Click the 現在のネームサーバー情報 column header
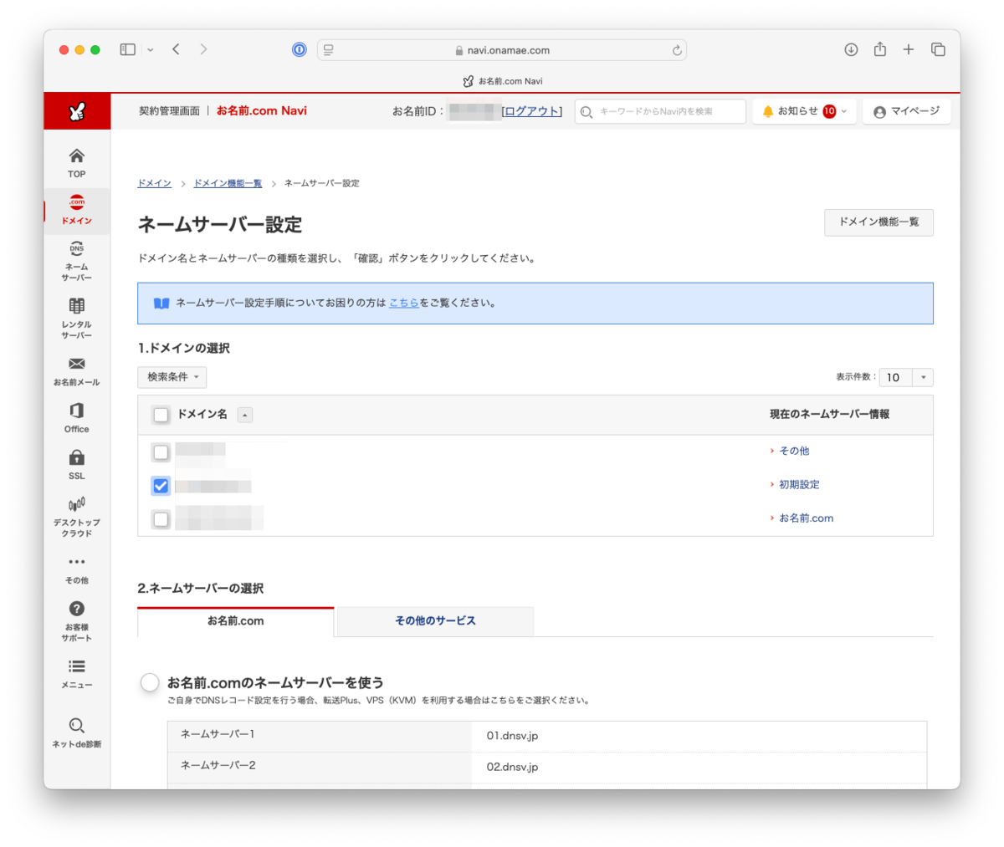 (x=829, y=414)
